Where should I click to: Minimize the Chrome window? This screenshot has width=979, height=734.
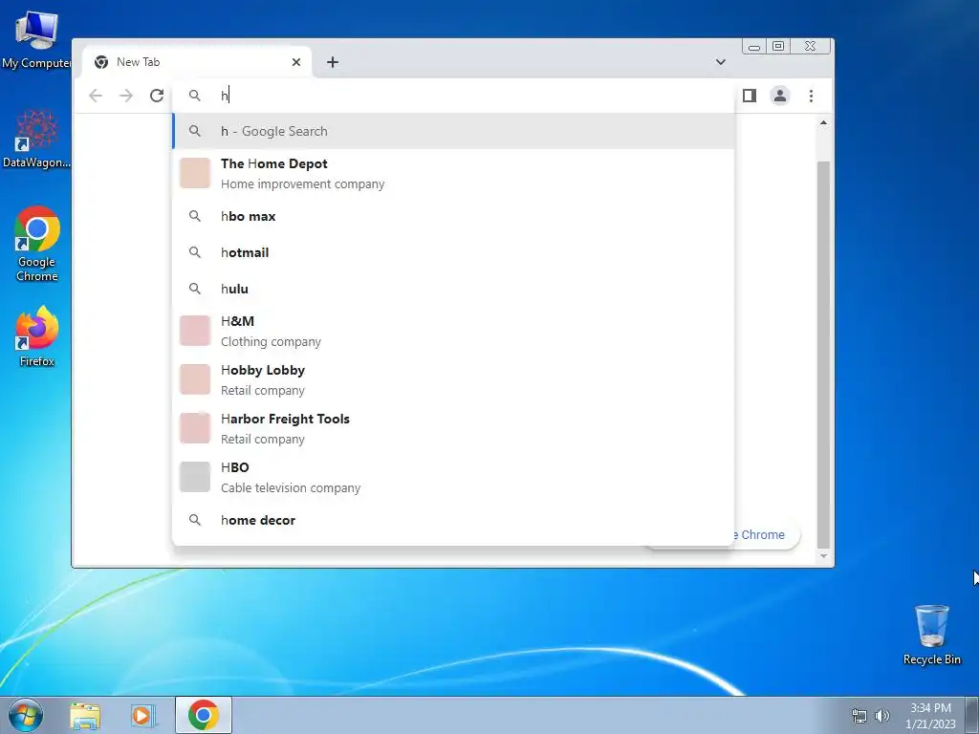click(x=754, y=46)
